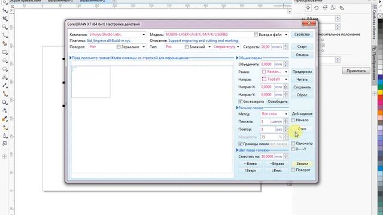Select the Drop Shadow tool
Viewport: 383px width, 215px height.
(x=4, y=102)
